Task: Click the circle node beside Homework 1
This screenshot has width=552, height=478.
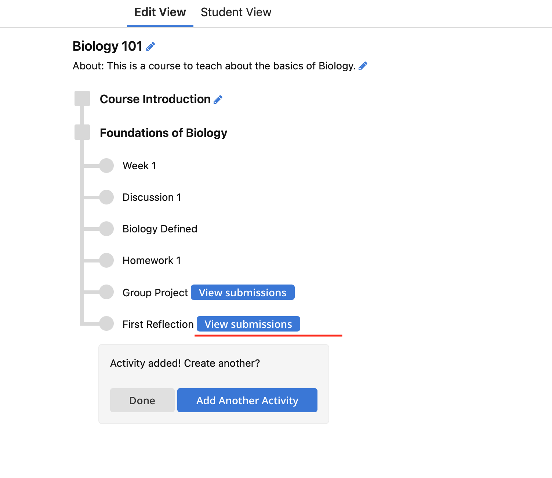Action: point(106,260)
